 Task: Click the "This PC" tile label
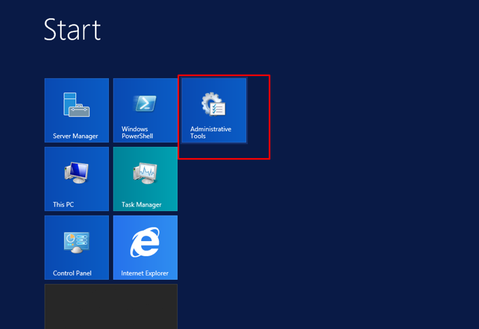(x=64, y=204)
